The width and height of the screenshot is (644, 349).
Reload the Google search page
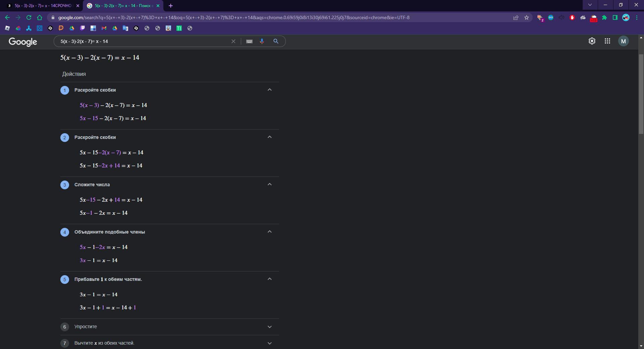[29, 17]
